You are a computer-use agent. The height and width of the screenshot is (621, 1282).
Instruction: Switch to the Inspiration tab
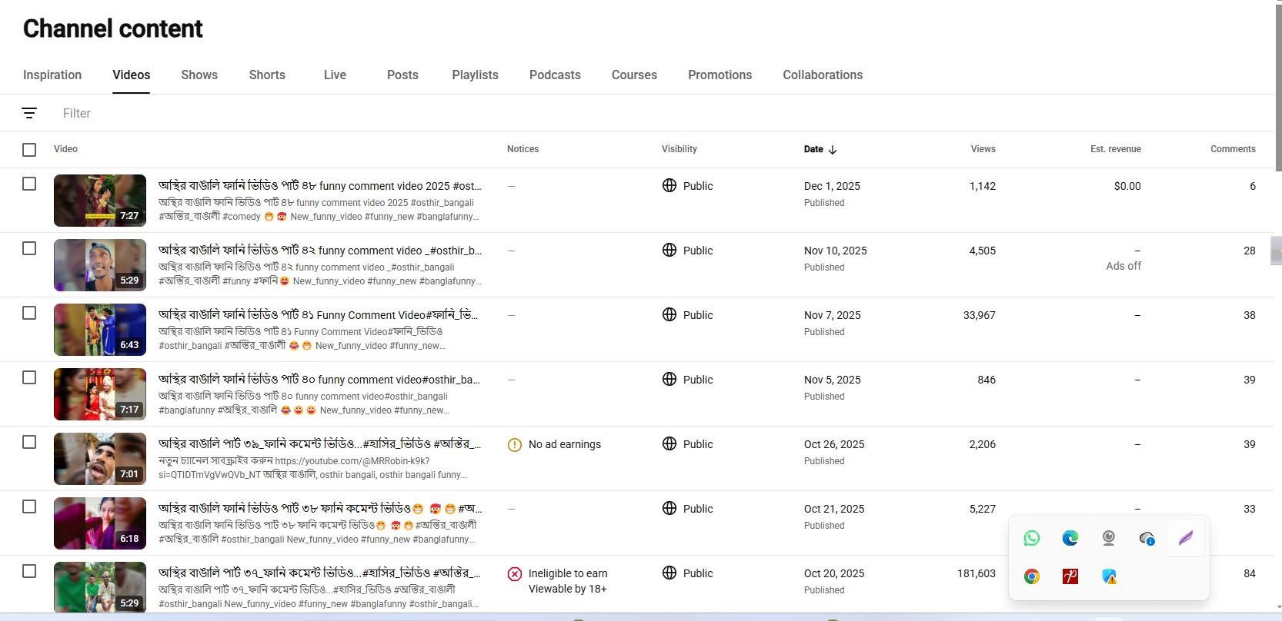[52, 75]
